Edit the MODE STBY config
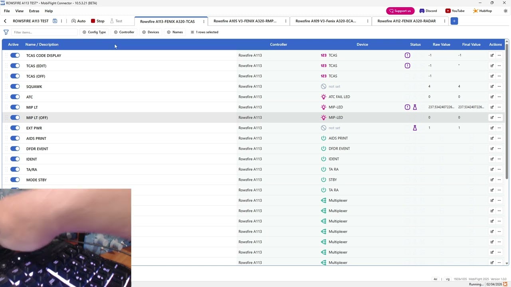Image resolution: width=511 pixels, height=287 pixels. tap(492, 180)
